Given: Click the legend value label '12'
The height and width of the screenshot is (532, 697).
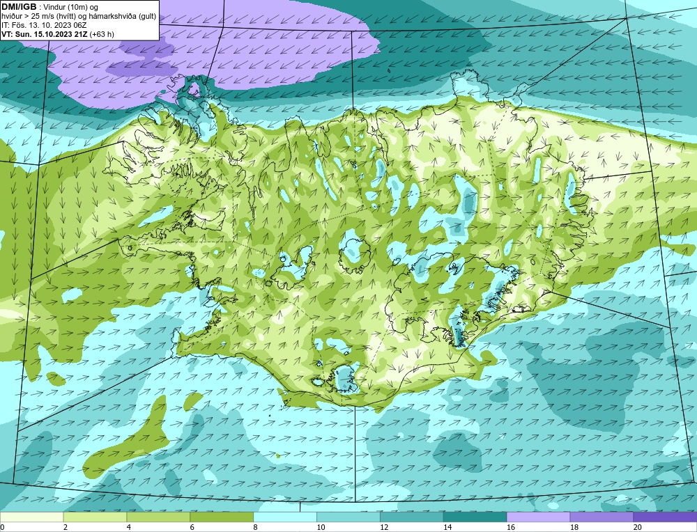Looking at the screenshot, I should coord(384,527).
